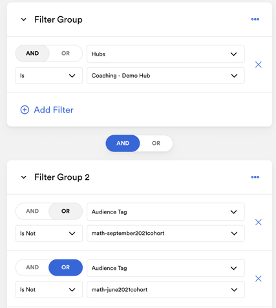Collapse Filter Group 2 using its chevron
Screen dimensions: 276x308
point(24,177)
